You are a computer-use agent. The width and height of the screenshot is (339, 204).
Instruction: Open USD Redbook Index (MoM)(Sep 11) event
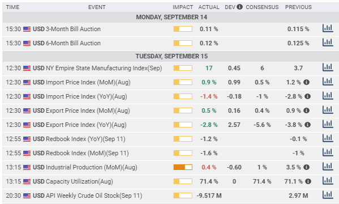(80, 153)
